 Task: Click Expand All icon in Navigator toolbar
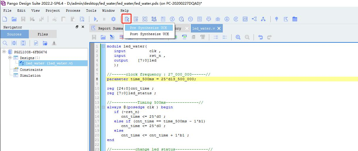click(14, 43)
